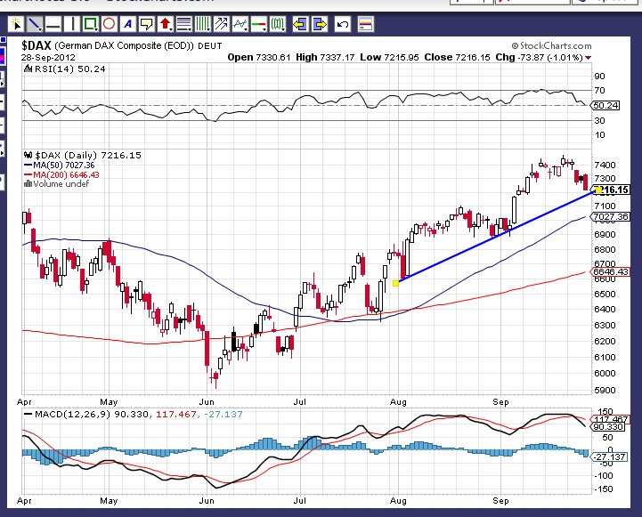Image resolution: width=642 pixels, height=517 pixels.
Task: Click the Open 7330.61 value
Action: click(259, 57)
